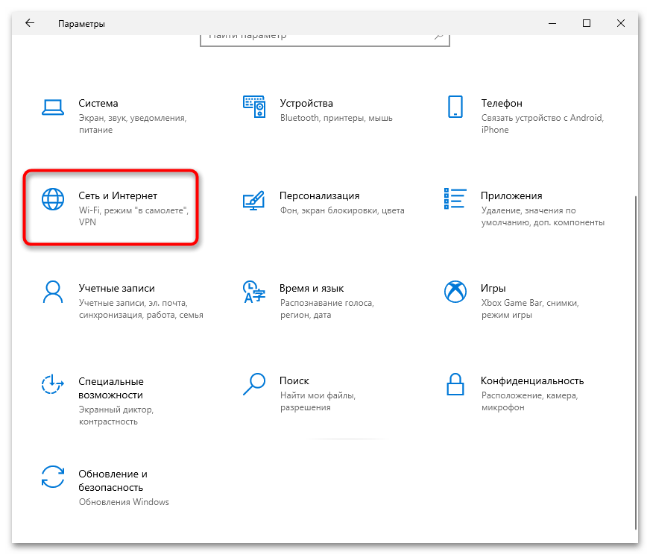Click 'Найти мои файлы, разрешения' text
This screenshot has height=555, width=650.
318,401
